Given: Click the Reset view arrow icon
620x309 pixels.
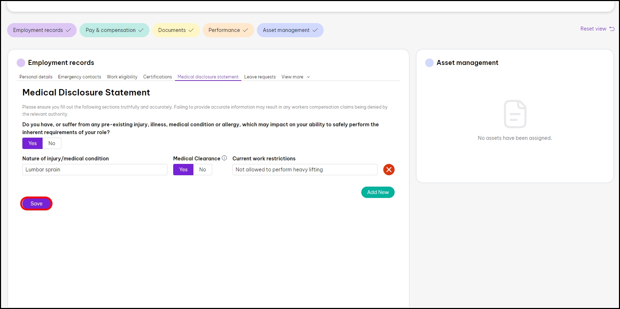Looking at the screenshot, I should (x=612, y=29).
